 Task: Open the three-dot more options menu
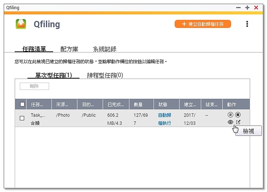247,24
